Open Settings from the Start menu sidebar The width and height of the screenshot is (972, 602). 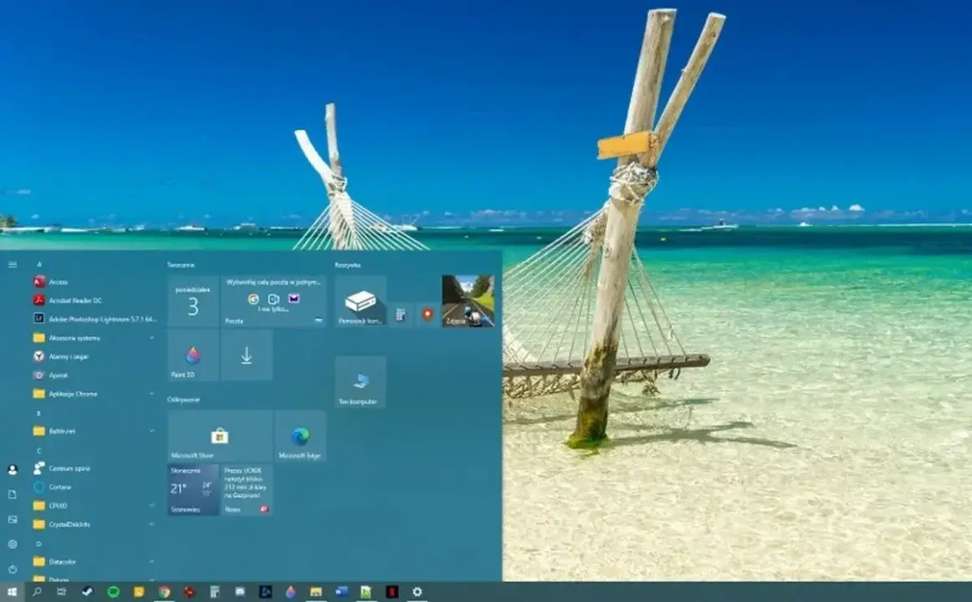[x=13, y=543]
